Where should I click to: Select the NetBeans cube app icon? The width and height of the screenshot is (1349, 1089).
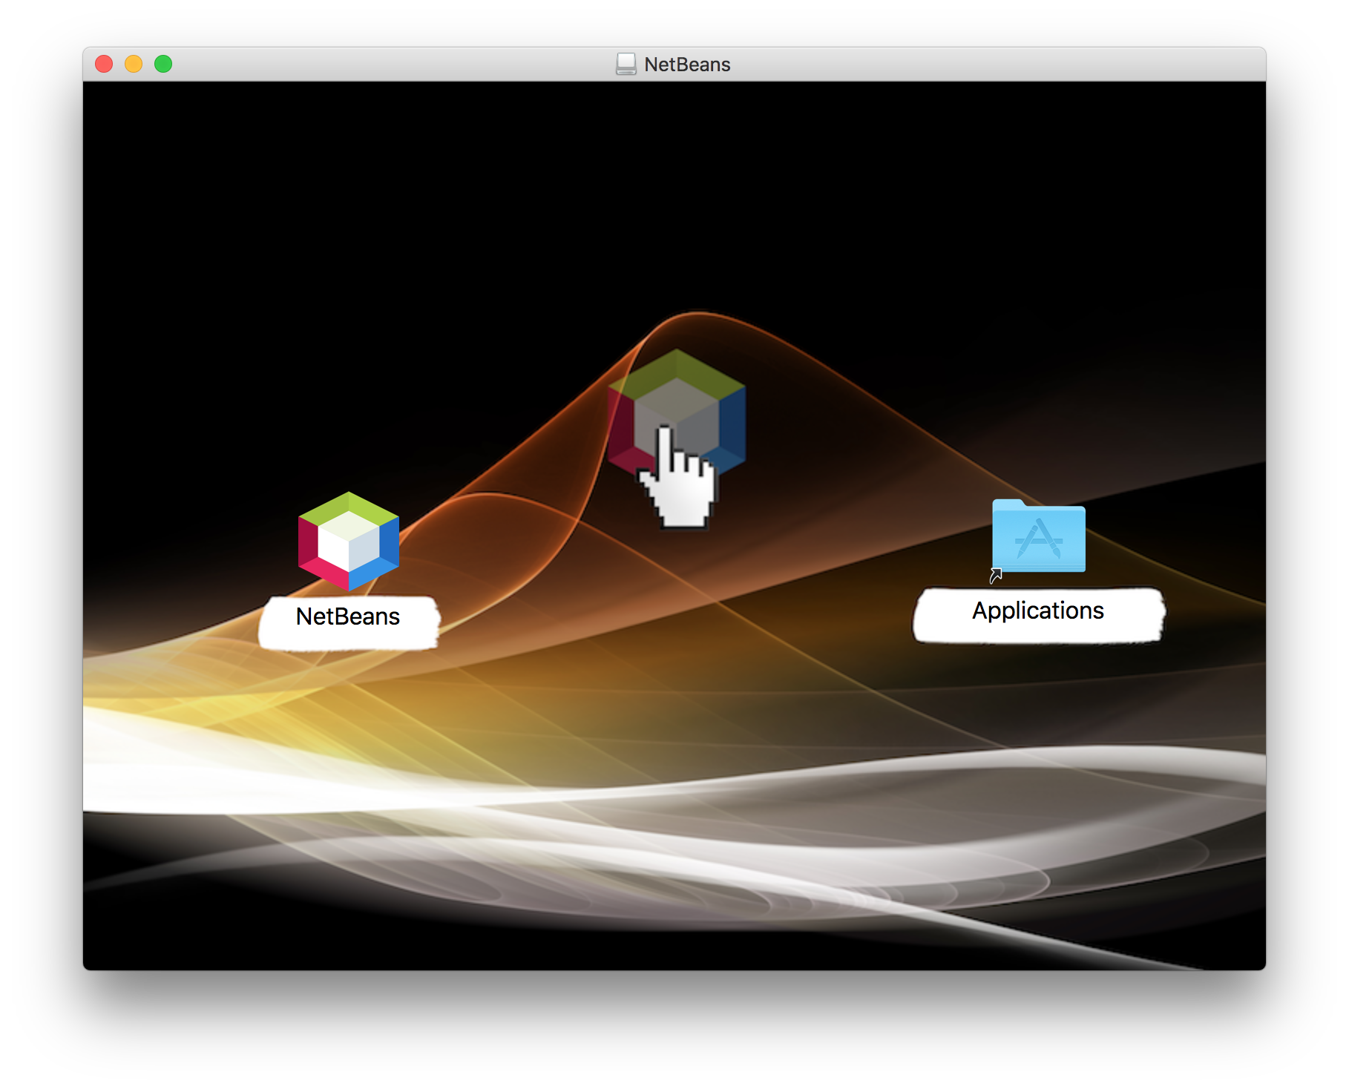(348, 541)
